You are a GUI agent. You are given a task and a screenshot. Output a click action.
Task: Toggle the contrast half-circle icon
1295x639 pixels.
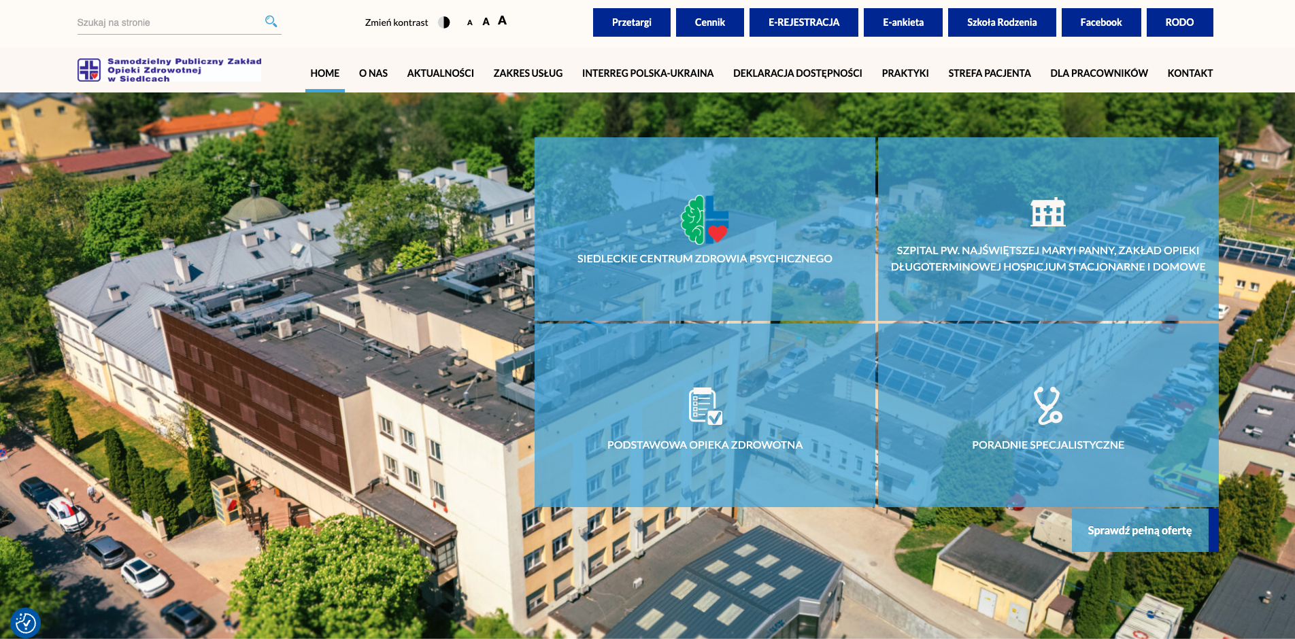coord(444,22)
